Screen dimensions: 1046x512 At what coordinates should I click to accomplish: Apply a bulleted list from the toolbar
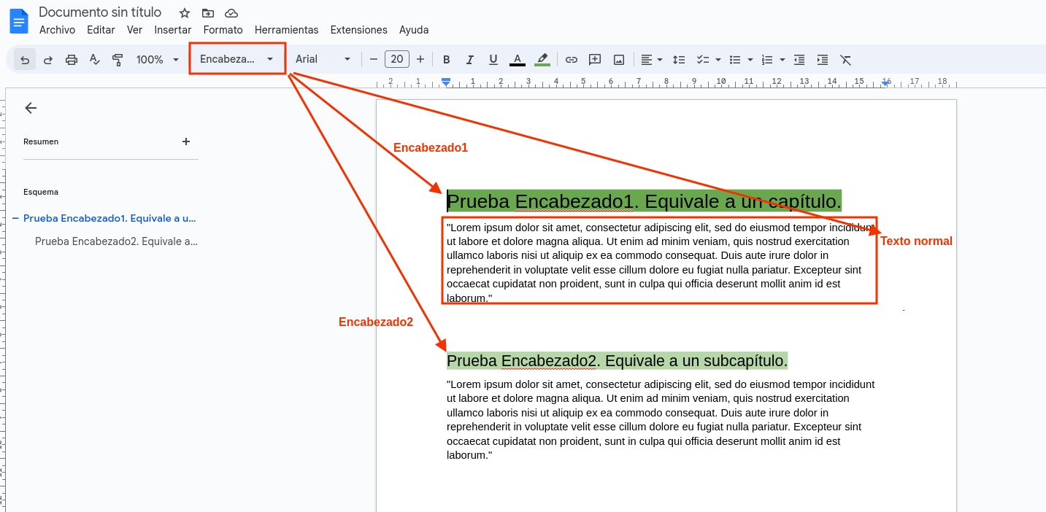[x=735, y=60]
